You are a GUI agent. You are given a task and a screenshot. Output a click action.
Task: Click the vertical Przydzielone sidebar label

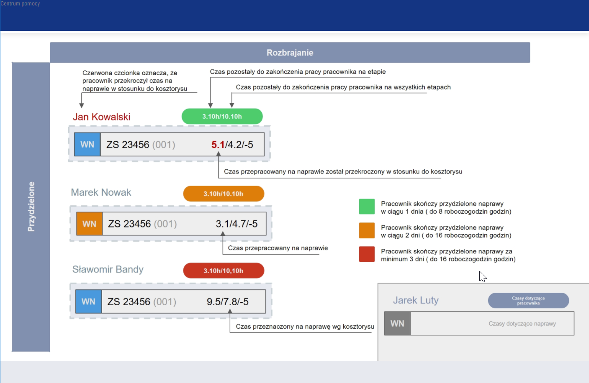click(31, 207)
